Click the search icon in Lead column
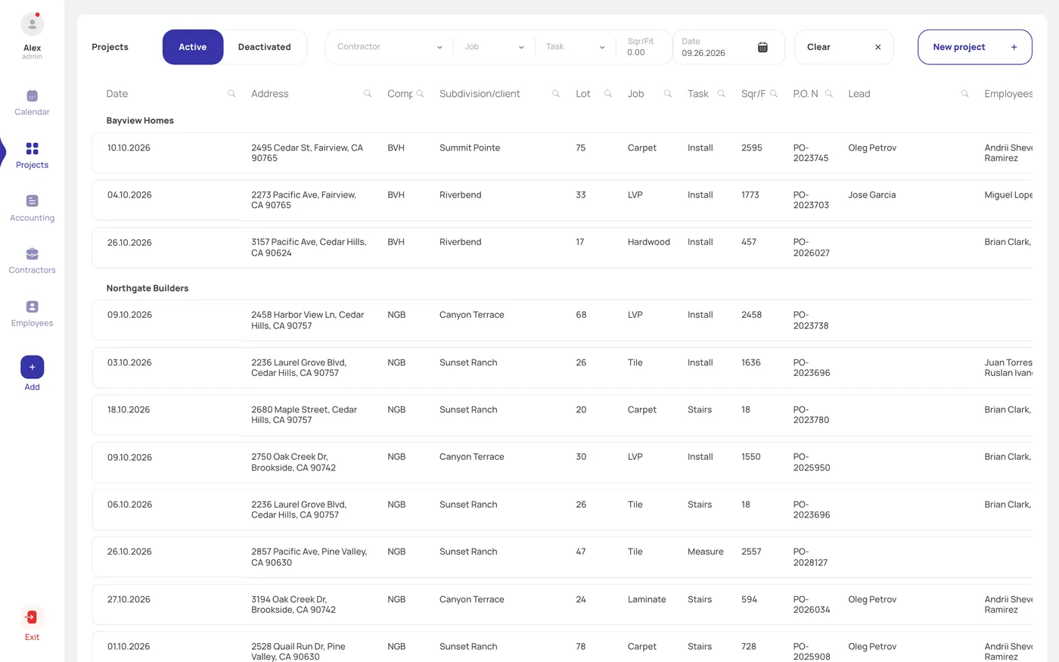Image resolution: width=1059 pixels, height=662 pixels. point(964,94)
